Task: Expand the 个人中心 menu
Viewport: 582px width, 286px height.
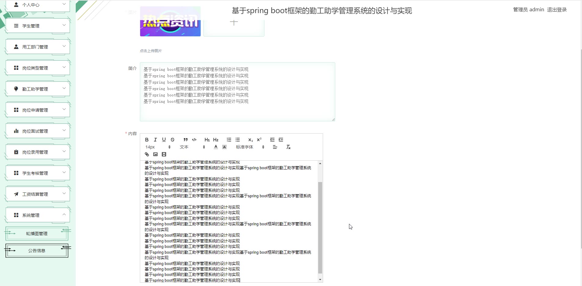Action: pos(38,5)
